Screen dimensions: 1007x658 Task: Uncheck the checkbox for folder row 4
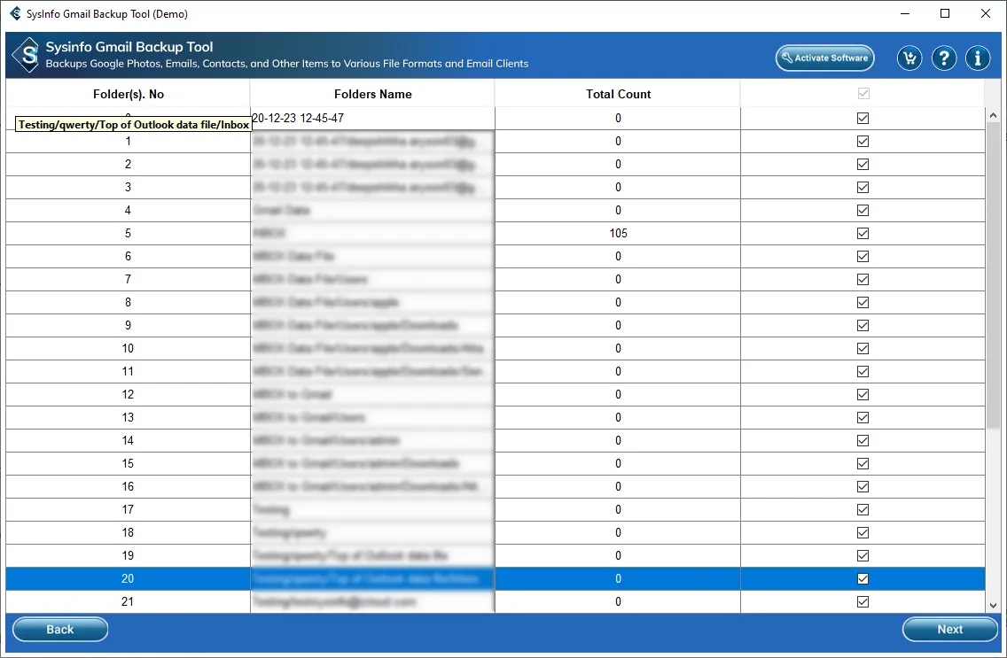(863, 211)
